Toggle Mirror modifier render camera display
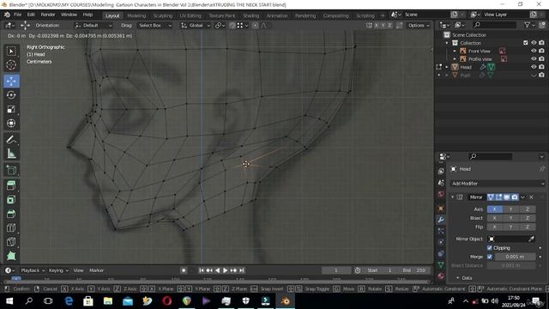Image resolution: width=549 pixels, height=309 pixels. click(515, 197)
